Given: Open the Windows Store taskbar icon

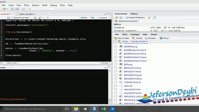Looking at the screenshot, I should click(x=85, y=109).
